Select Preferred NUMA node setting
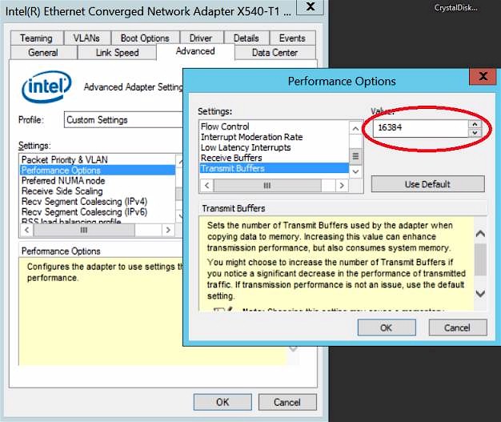501x422 pixels. [98, 181]
